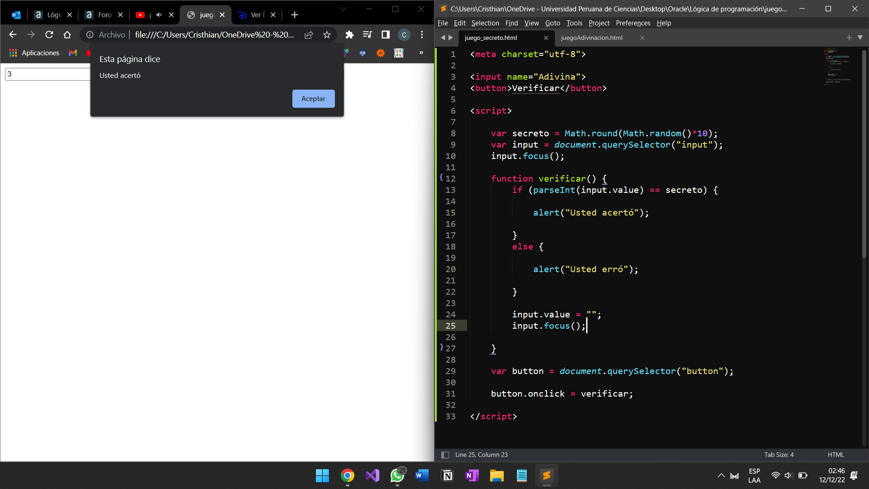This screenshot has width=869, height=489.
Task: Click the previous tab arrow in Sublime
Action: [443, 38]
